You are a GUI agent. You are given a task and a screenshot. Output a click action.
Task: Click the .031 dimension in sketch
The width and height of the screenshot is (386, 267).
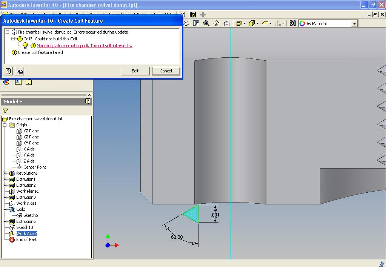(215, 215)
